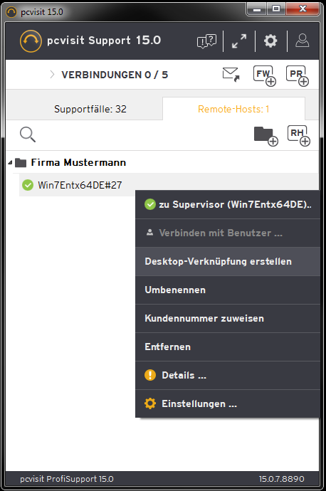Click the FW plus icon
Screen dimensions: 326x491
pyautogui.click(x=265, y=75)
